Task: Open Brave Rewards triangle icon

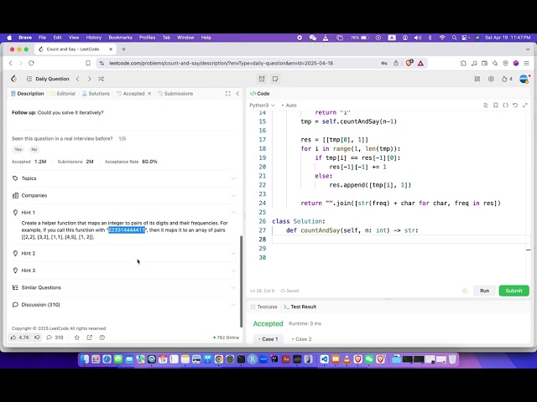Action: tap(420, 64)
